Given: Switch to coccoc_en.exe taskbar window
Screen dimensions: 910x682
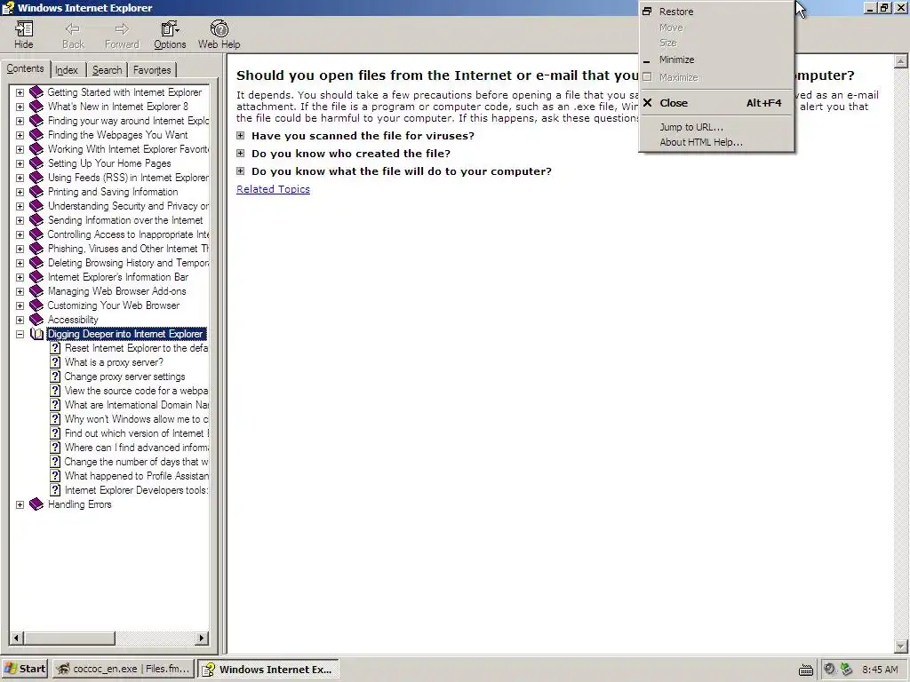Looking at the screenshot, I should tap(123, 669).
